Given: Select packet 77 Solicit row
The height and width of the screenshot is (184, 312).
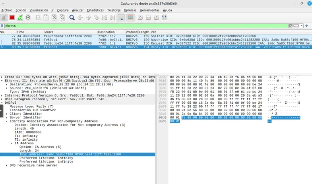Looking at the screenshot, I should coord(156,36).
